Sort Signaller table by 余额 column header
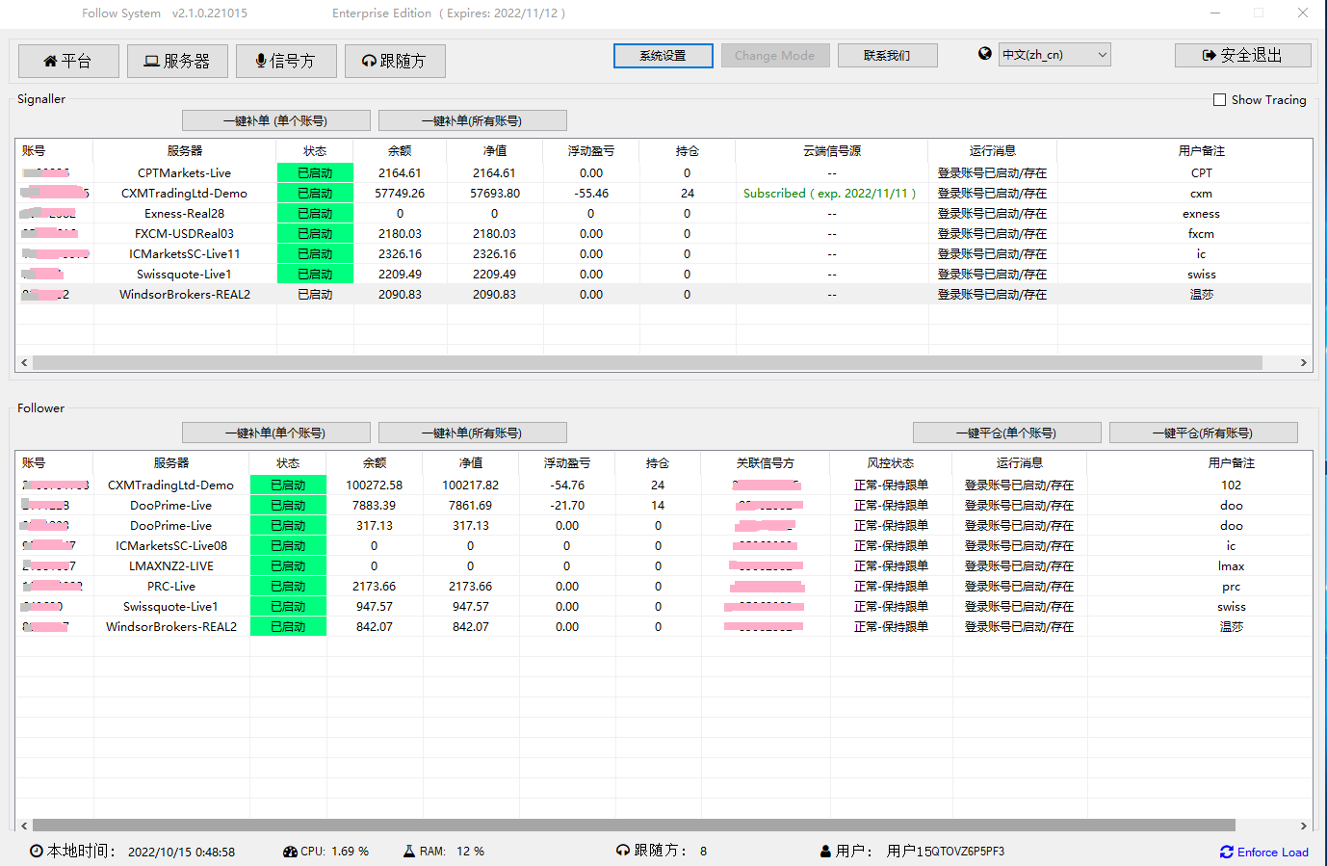1327x866 pixels. pos(400,151)
